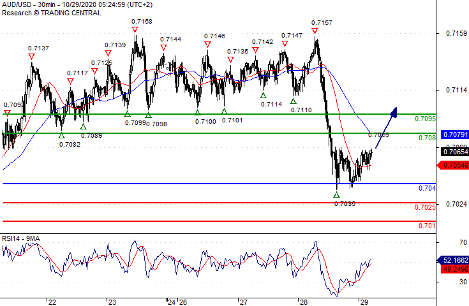The width and height of the screenshot is (469, 306).
Task: Click the date label 22 on time axis
Action: click(52, 302)
